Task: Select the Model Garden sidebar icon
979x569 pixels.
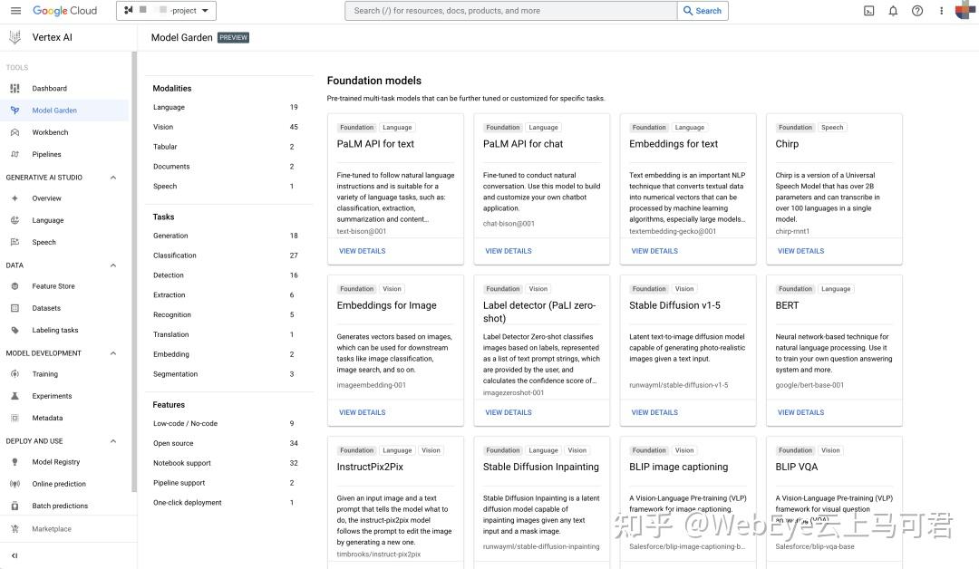Action: [x=15, y=110]
